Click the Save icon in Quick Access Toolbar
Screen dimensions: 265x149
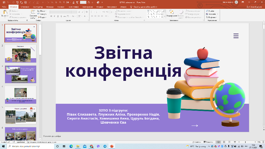point(4,2)
